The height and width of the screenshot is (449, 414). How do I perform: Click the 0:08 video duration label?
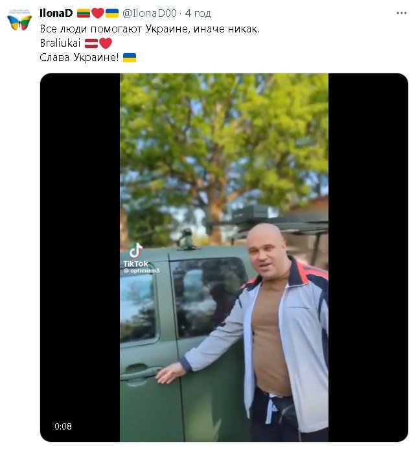(x=63, y=426)
